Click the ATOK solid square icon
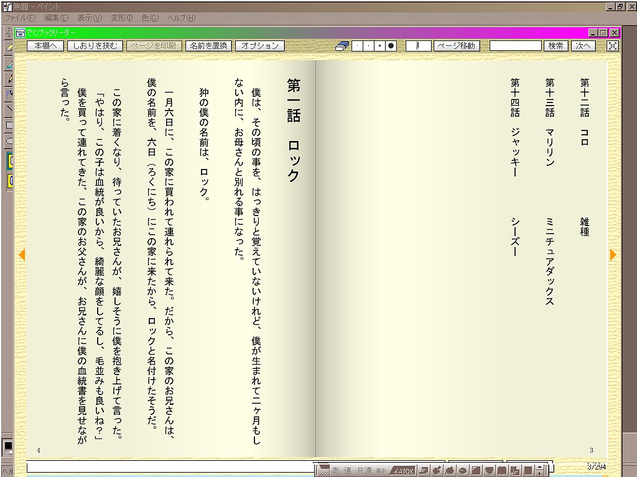Screen dimensions: 637x477 tap(528, 471)
